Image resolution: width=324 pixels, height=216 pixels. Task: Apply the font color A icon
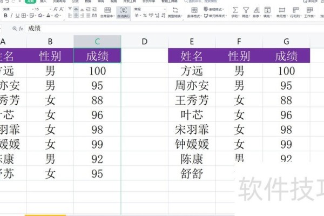coord(48,16)
